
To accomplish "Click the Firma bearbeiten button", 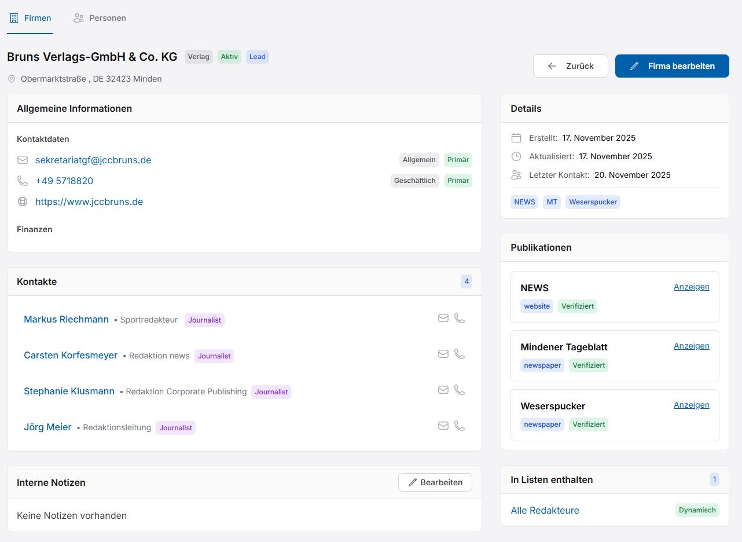I will (671, 66).
